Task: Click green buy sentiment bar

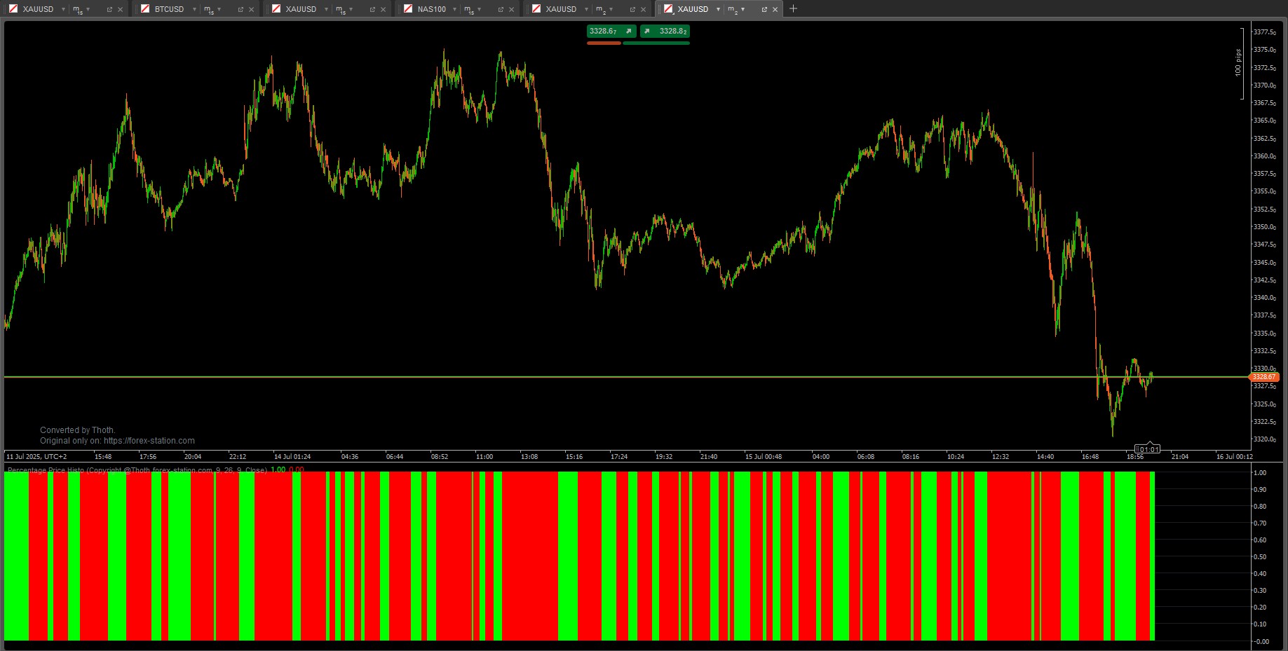Action: click(656, 43)
